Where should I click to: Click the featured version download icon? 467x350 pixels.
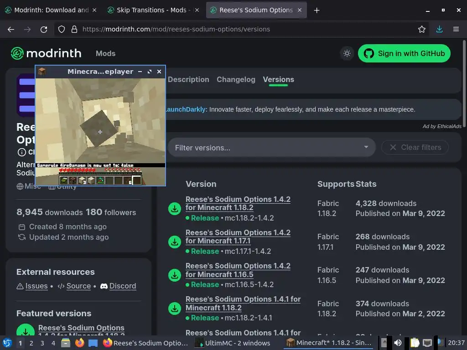(26, 330)
